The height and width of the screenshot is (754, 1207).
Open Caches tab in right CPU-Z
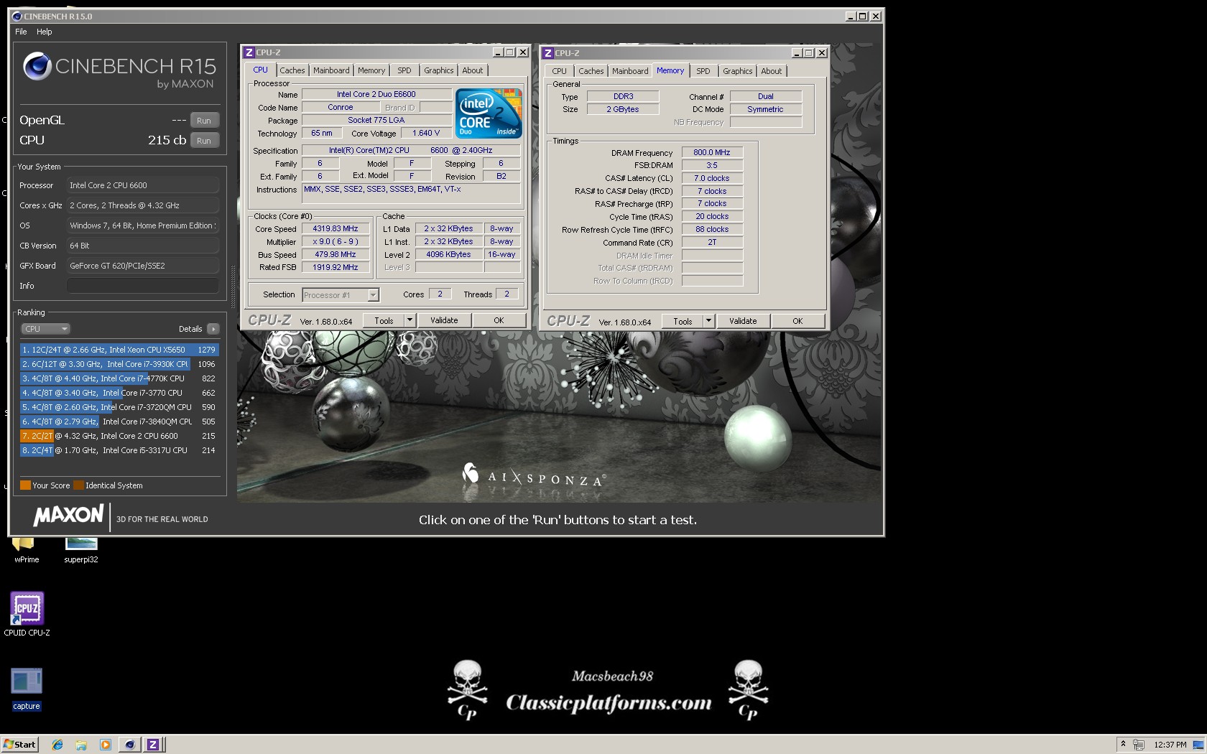tap(591, 71)
